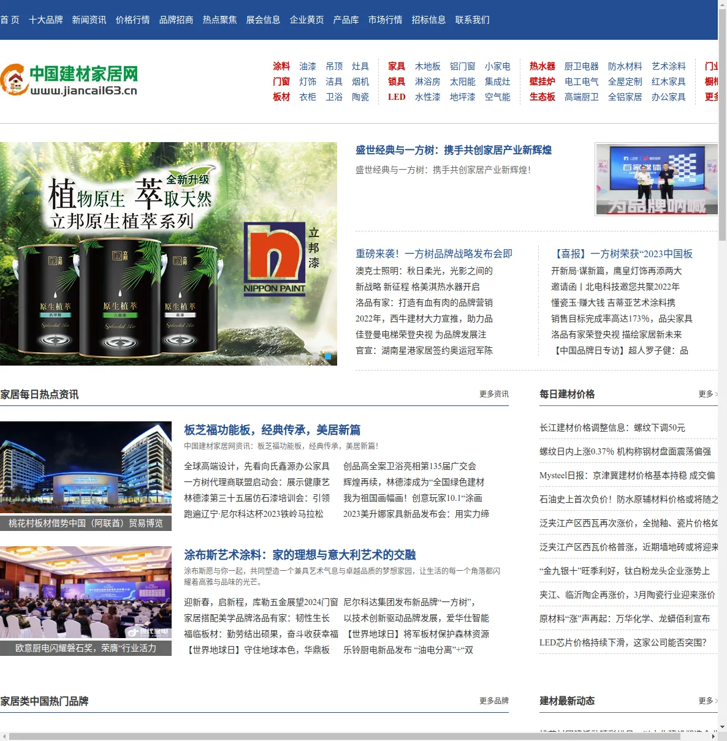Open 企业黄页 navigation item
This screenshot has height=741, width=727.
click(307, 20)
